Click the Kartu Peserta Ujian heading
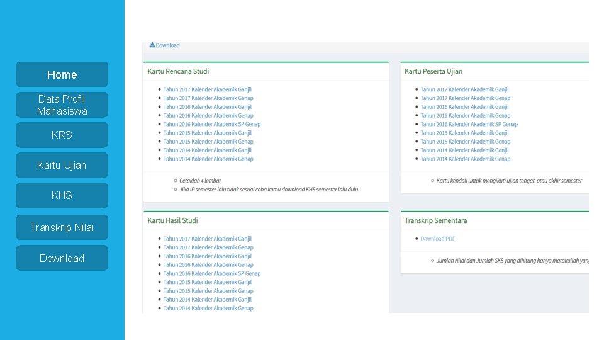The height and width of the screenshot is (340, 604). (x=433, y=71)
